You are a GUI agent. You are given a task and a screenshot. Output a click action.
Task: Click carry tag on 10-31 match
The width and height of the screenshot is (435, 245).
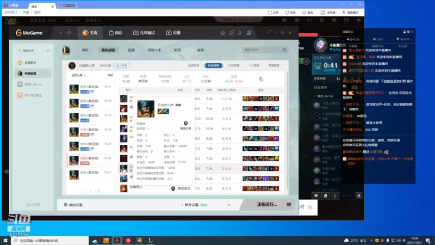[85, 91]
